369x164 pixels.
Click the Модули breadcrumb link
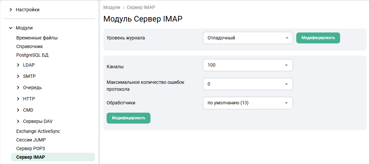(x=112, y=7)
